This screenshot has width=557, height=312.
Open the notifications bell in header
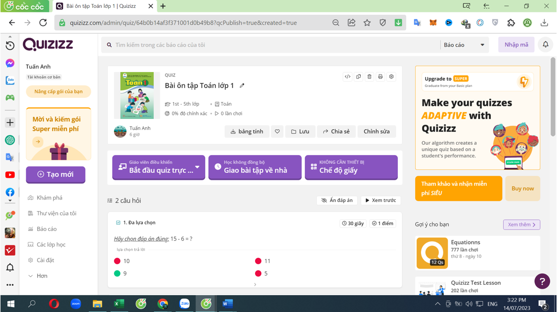point(545,45)
